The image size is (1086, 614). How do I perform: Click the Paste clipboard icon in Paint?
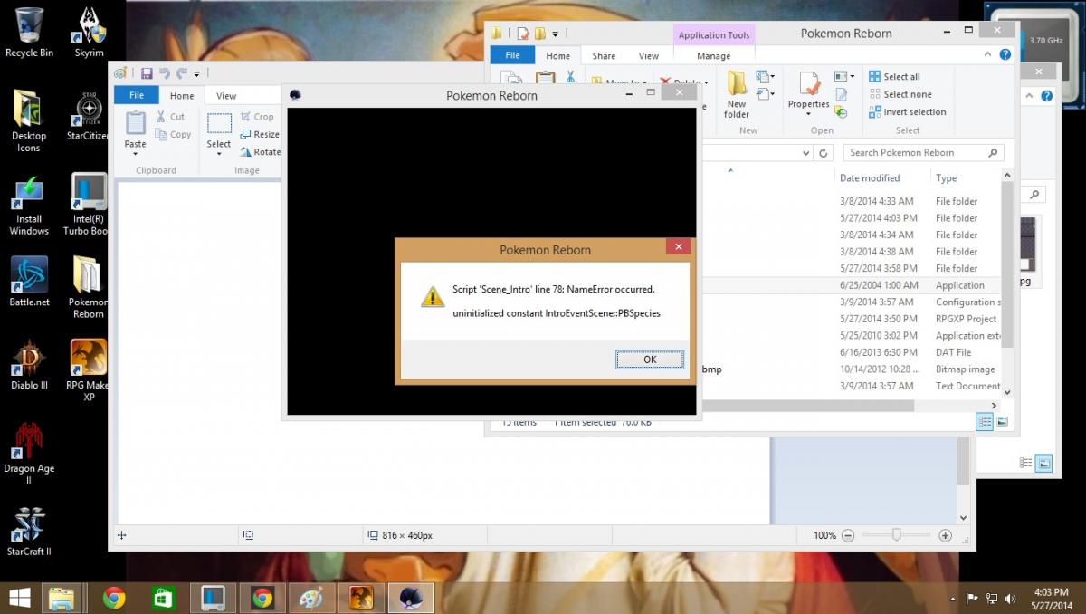[x=135, y=123]
